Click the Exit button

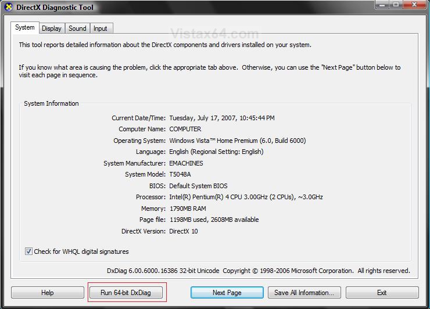(x=382, y=293)
